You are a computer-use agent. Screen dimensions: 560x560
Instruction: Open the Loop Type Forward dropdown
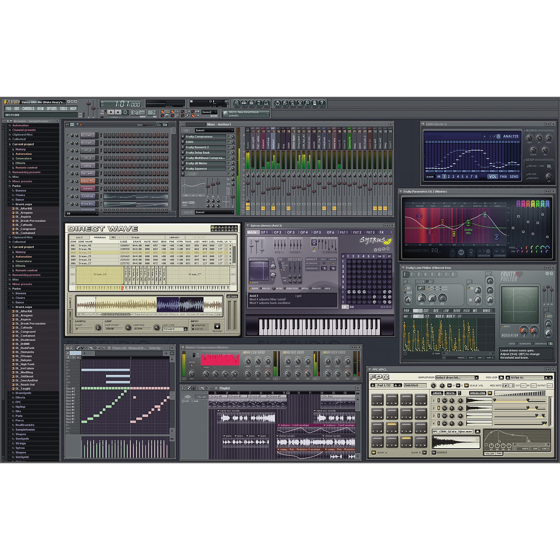tap(175, 329)
